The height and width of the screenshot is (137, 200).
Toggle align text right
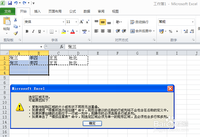click(109, 31)
